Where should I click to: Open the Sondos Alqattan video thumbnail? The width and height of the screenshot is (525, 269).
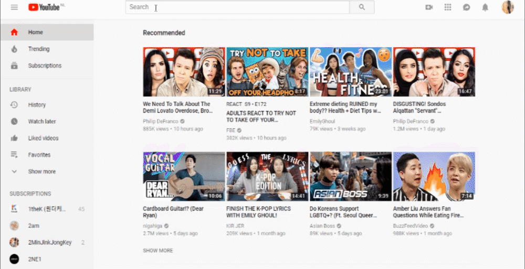(434, 72)
